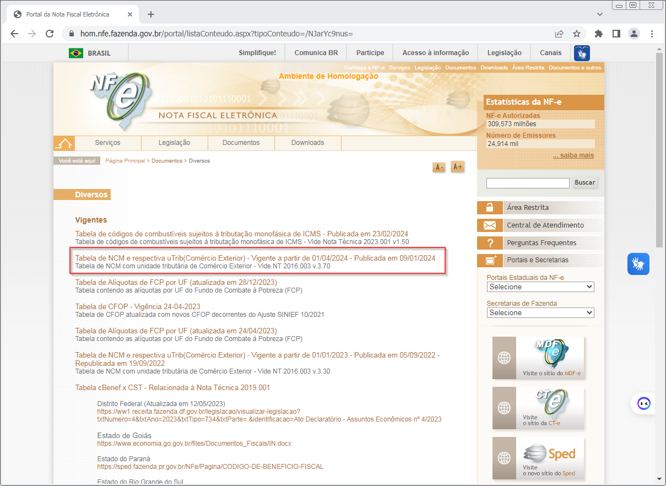This screenshot has height=486, width=666.
Task: Open a new tab with plus icon
Action: coord(151,14)
